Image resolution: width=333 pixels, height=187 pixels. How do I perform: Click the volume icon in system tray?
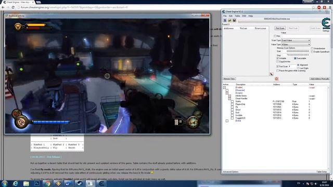click(x=316, y=183)
